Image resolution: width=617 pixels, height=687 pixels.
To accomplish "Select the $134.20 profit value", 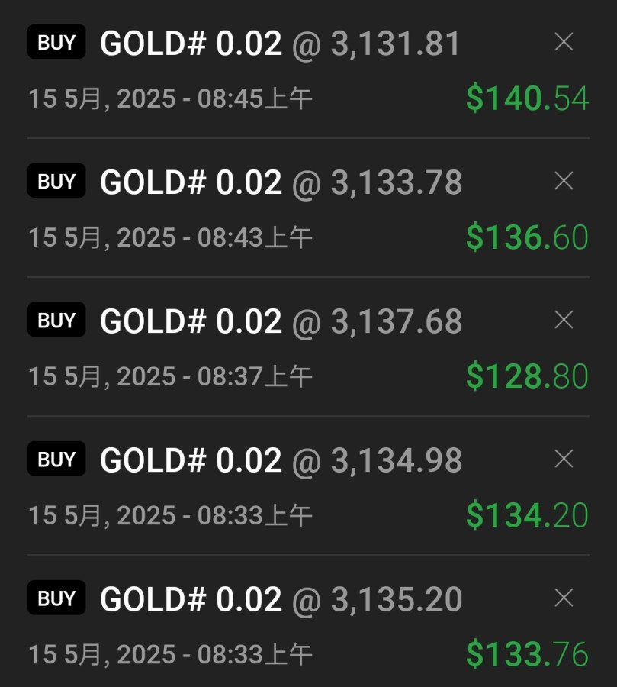I will pyautogui.click(x=527, y=515).
